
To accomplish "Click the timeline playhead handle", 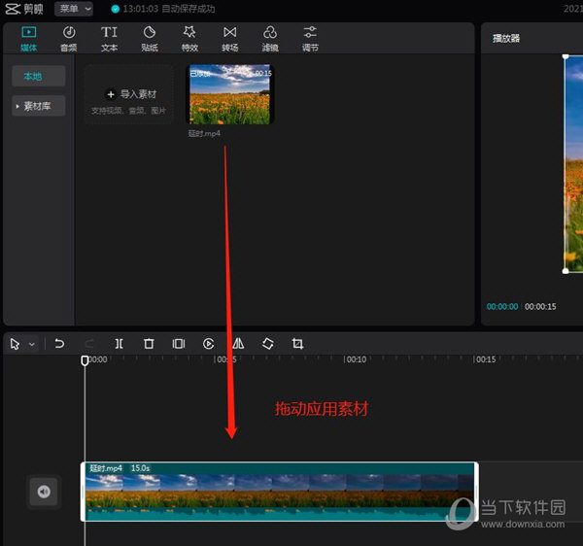I will pyautogui.click(x=85, y=360).
